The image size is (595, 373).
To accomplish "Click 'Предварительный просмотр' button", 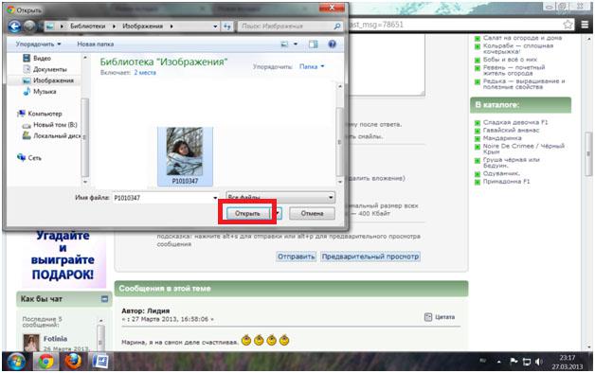I will click(370, 257).
